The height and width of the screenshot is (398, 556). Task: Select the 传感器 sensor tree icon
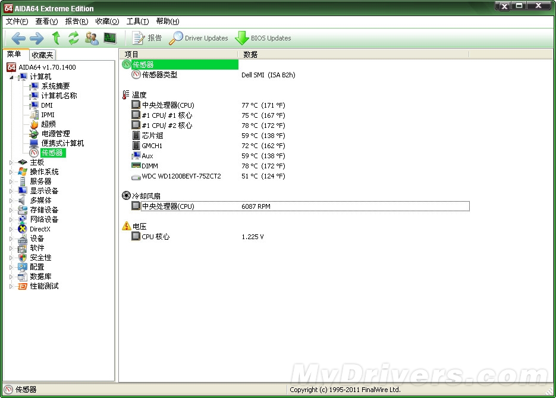click(34, 153)
